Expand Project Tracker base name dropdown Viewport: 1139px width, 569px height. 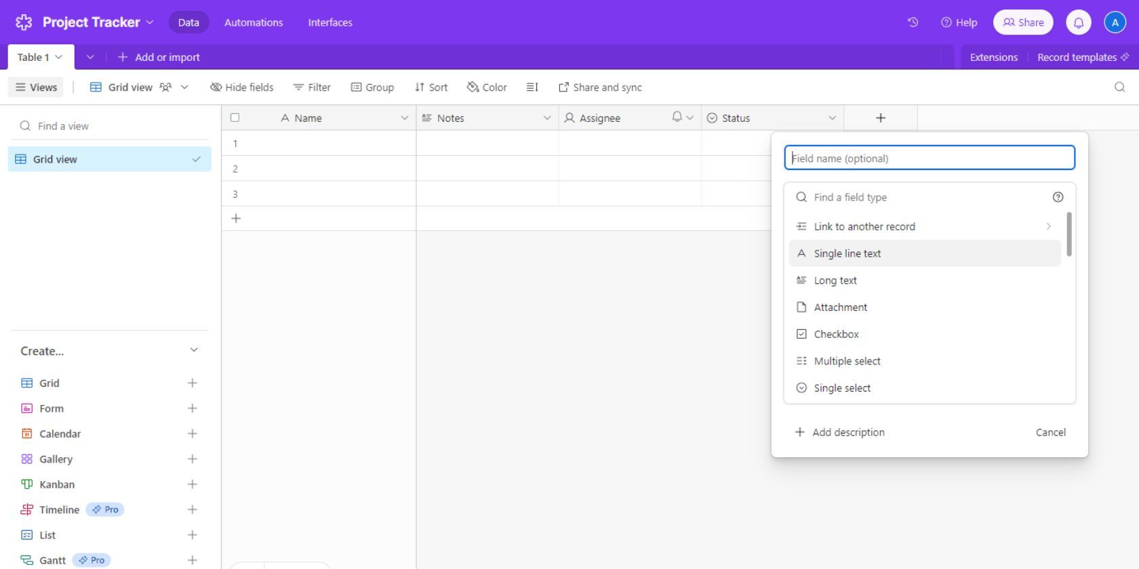click(150, 22)
